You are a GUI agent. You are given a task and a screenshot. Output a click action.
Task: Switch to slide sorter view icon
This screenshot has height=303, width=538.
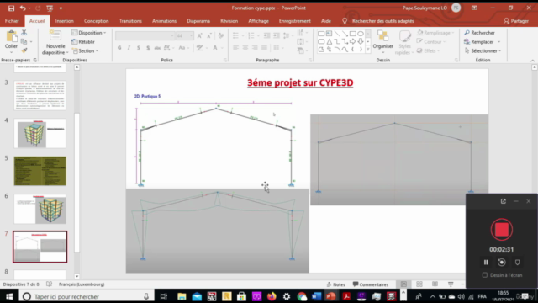(x=419, y=284)
